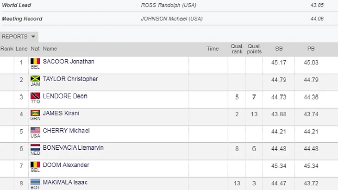Click the Jamaica flag beside TAYLOR Christopher

click(35, 78)
